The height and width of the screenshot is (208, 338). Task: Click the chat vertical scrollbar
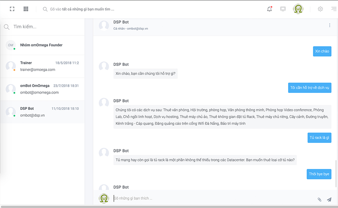[336, 174]
